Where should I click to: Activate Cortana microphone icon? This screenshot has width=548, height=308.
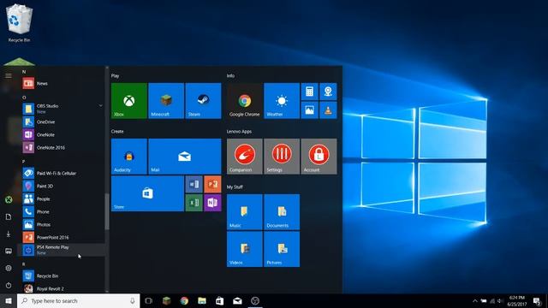point(133,300)
